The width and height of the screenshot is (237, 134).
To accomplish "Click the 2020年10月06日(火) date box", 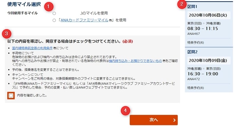I will (x=209, y=15).
